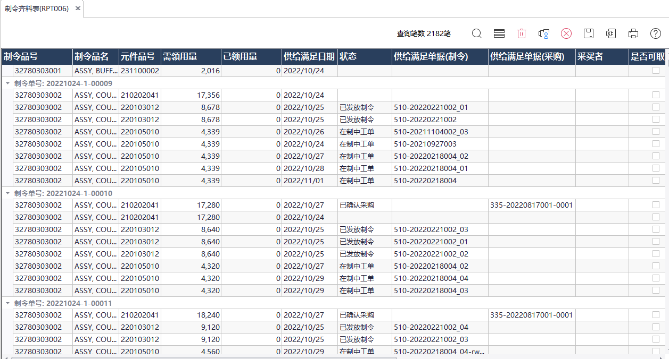Screen dimensions: 669x359
Task: Click the red trash delete icon
Action: (x=522, y=33)
